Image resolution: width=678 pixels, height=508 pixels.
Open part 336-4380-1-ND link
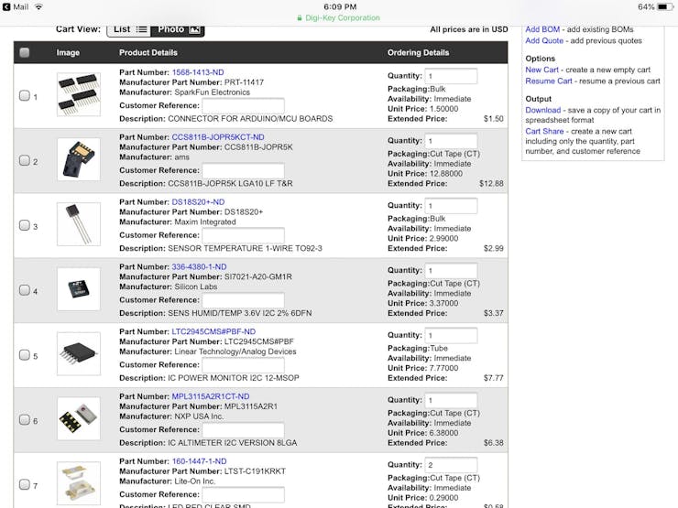[x=199, y=267]
